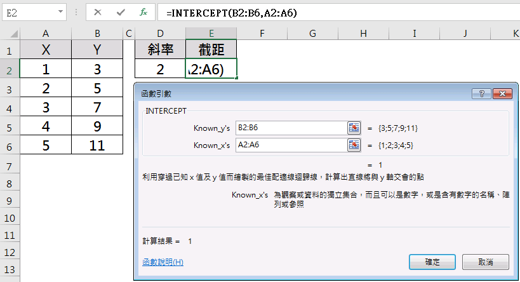The height and width of the screenshot is (282, 520).
Task: Click the Known_x's input field
Action: click(290, 145)
